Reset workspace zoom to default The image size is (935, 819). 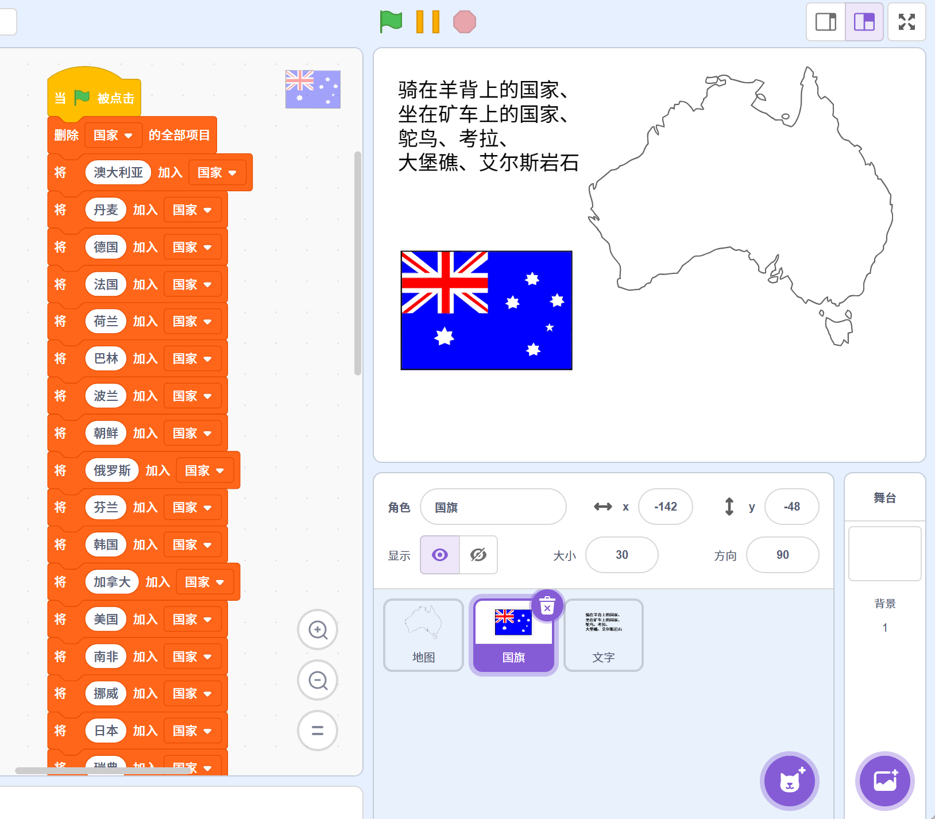pos(318,731)
